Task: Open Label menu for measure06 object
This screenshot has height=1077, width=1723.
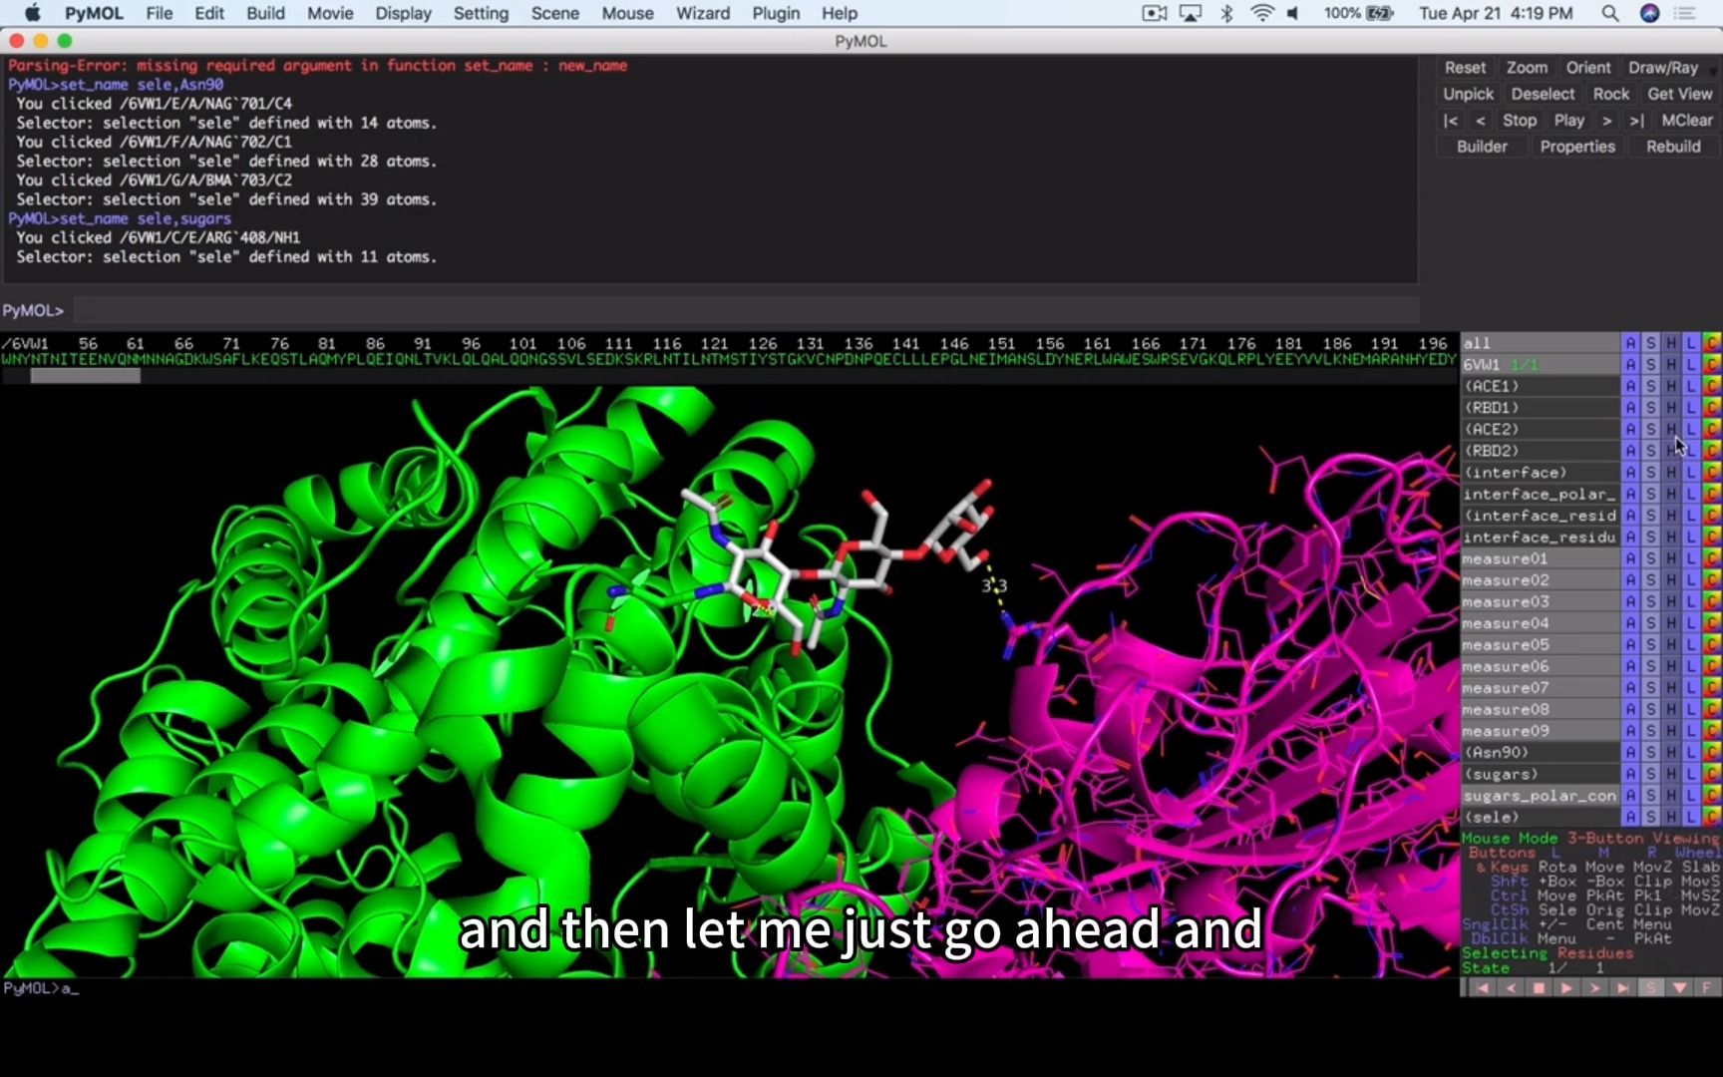Action: [x=1691, y=666]
